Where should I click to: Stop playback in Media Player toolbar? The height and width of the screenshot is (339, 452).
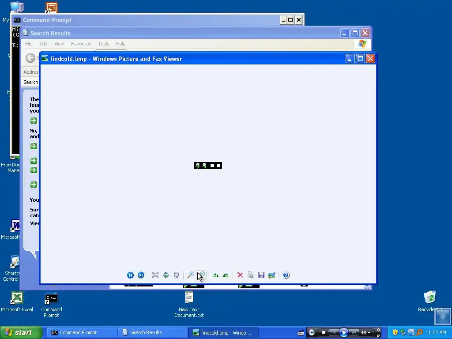tap(324, 332)
